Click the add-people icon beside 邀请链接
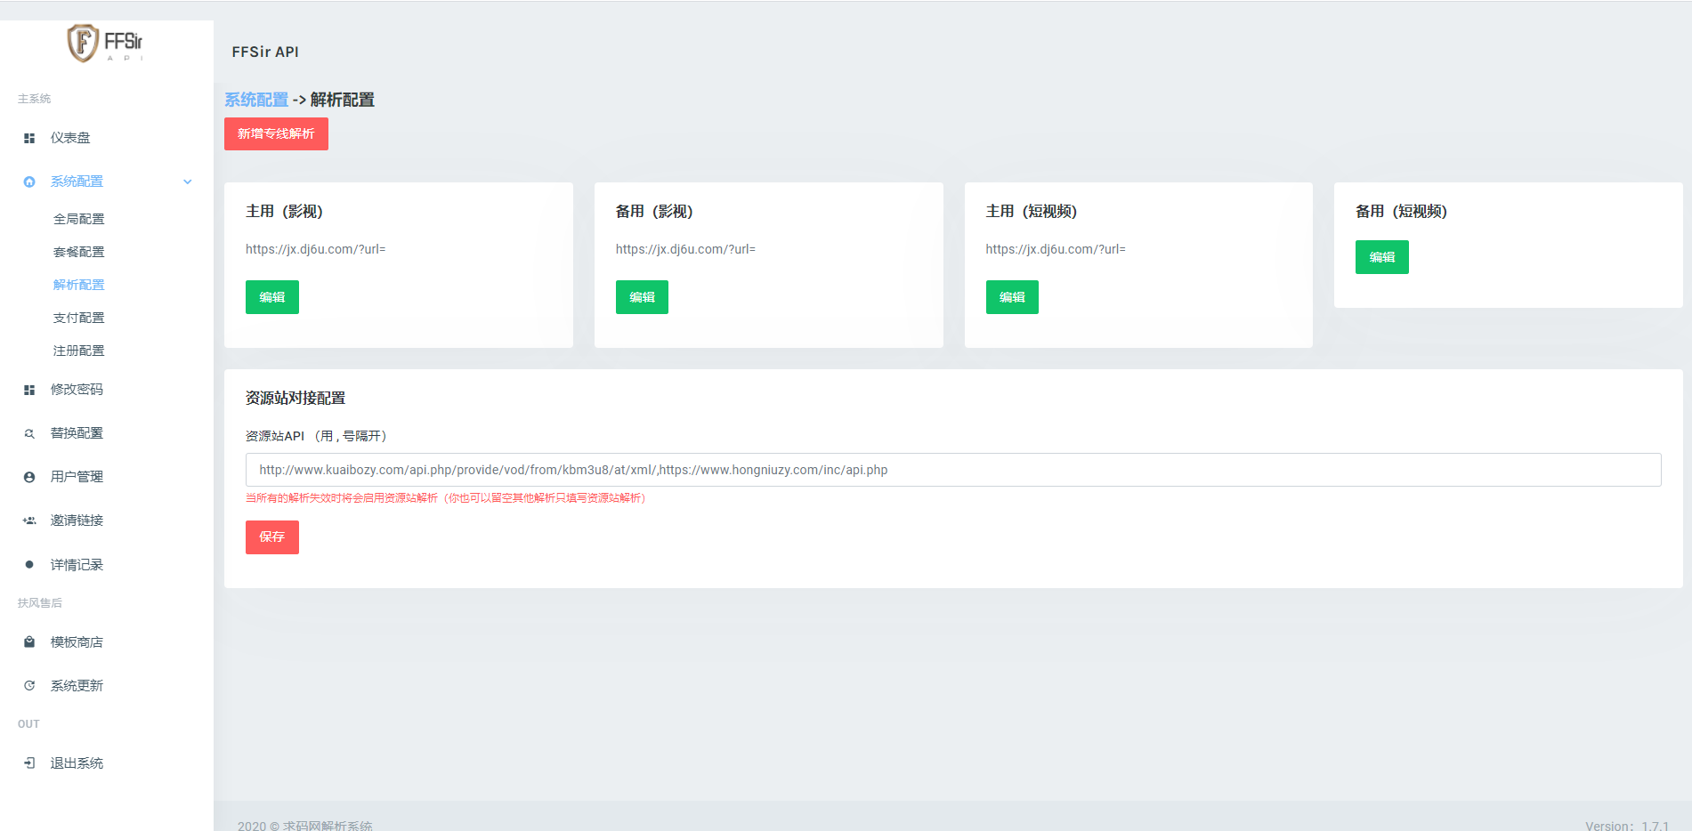This screenshot has height=831, width=1692. (x=29, y=520)
